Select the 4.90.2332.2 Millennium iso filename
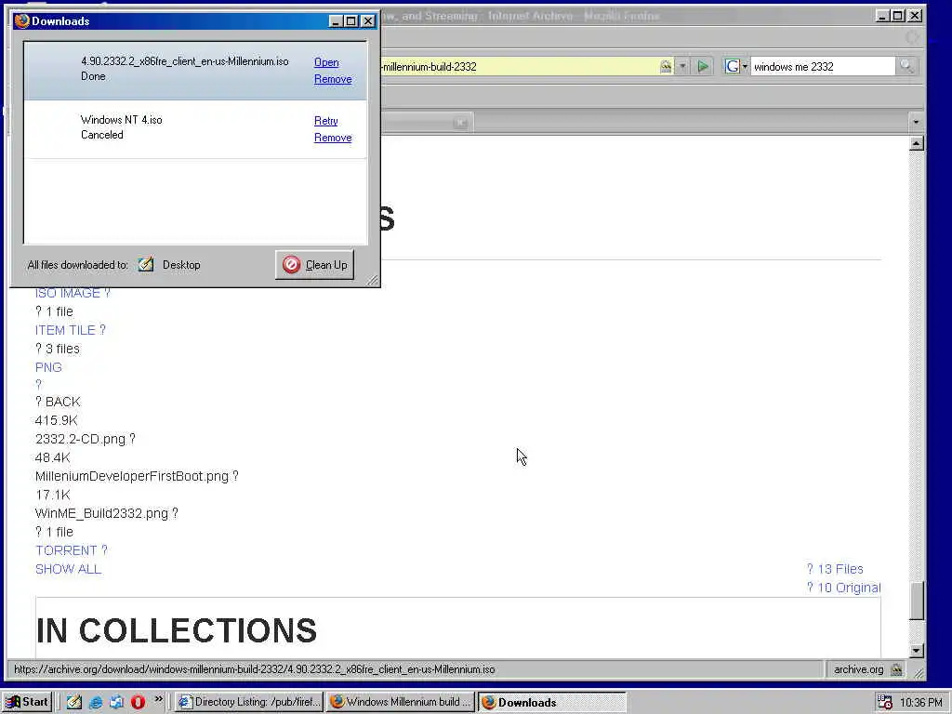Image resolution: width=952 pixels, height=714 pixels. tap(185, 61)
